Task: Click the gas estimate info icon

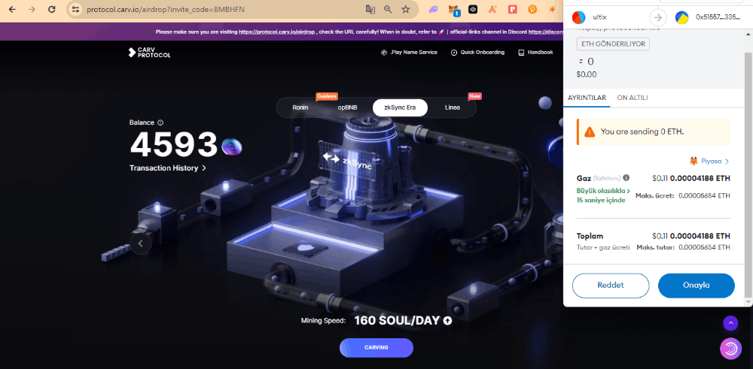Action: (x=626, y=178)
